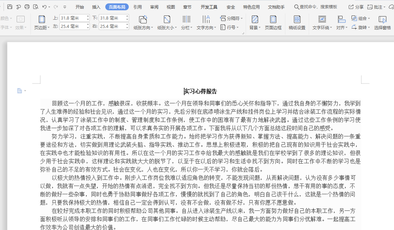Viewport: 394px width, 230px height.
Task: Decrease top margin (上) with down stepper
Action: (88, 19)
